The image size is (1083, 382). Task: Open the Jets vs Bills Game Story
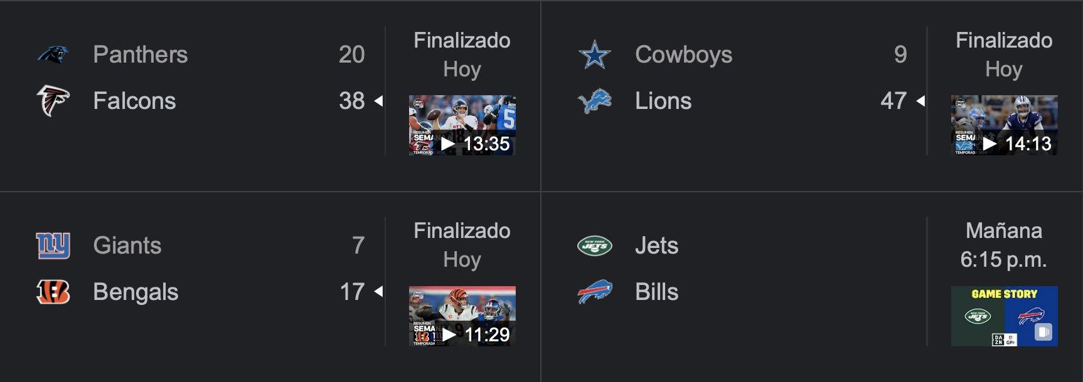point(1004,316)
